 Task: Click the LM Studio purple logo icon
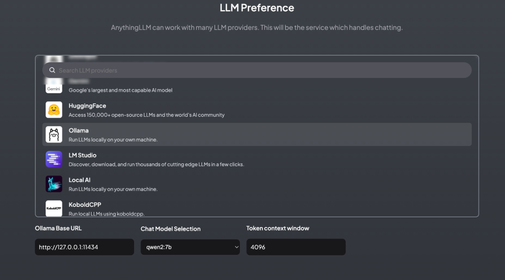tap(54, 159)
